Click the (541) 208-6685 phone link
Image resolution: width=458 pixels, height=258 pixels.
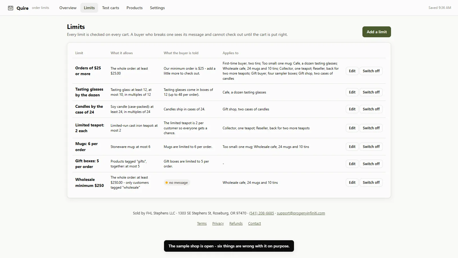(262, 213)
